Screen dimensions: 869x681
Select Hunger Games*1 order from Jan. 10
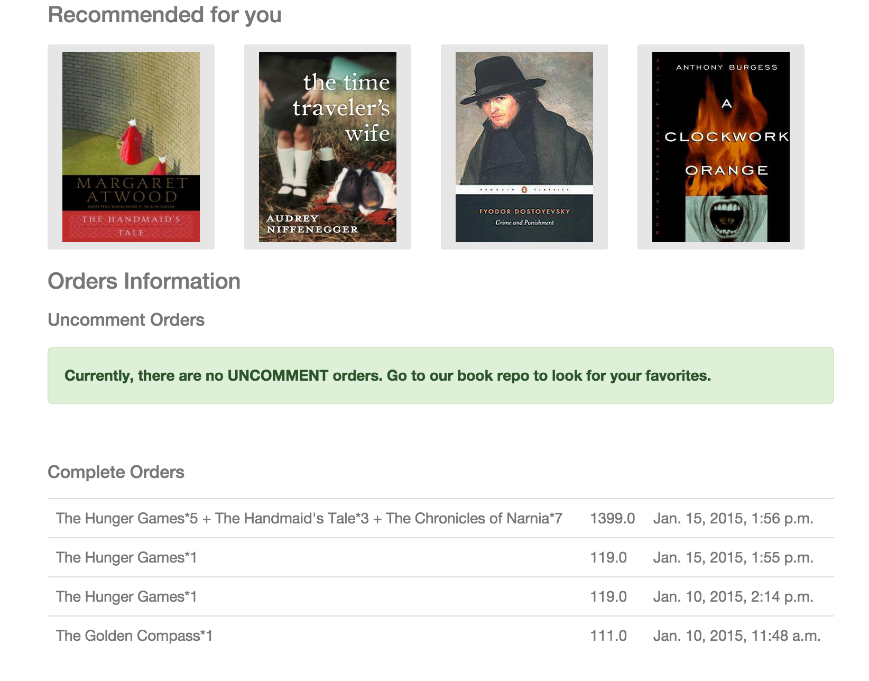(x=126, y=596)
